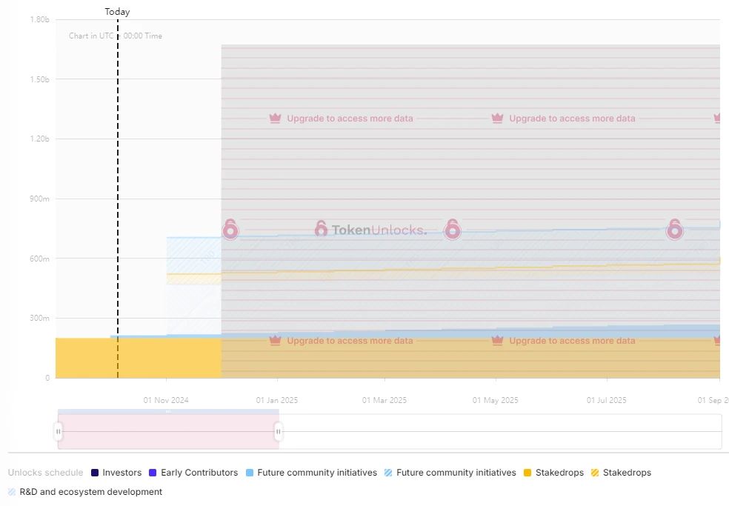Hide the R&D and ecosystem development series
The height and width of the screenshot is (506, 729).
pos(90,492)
